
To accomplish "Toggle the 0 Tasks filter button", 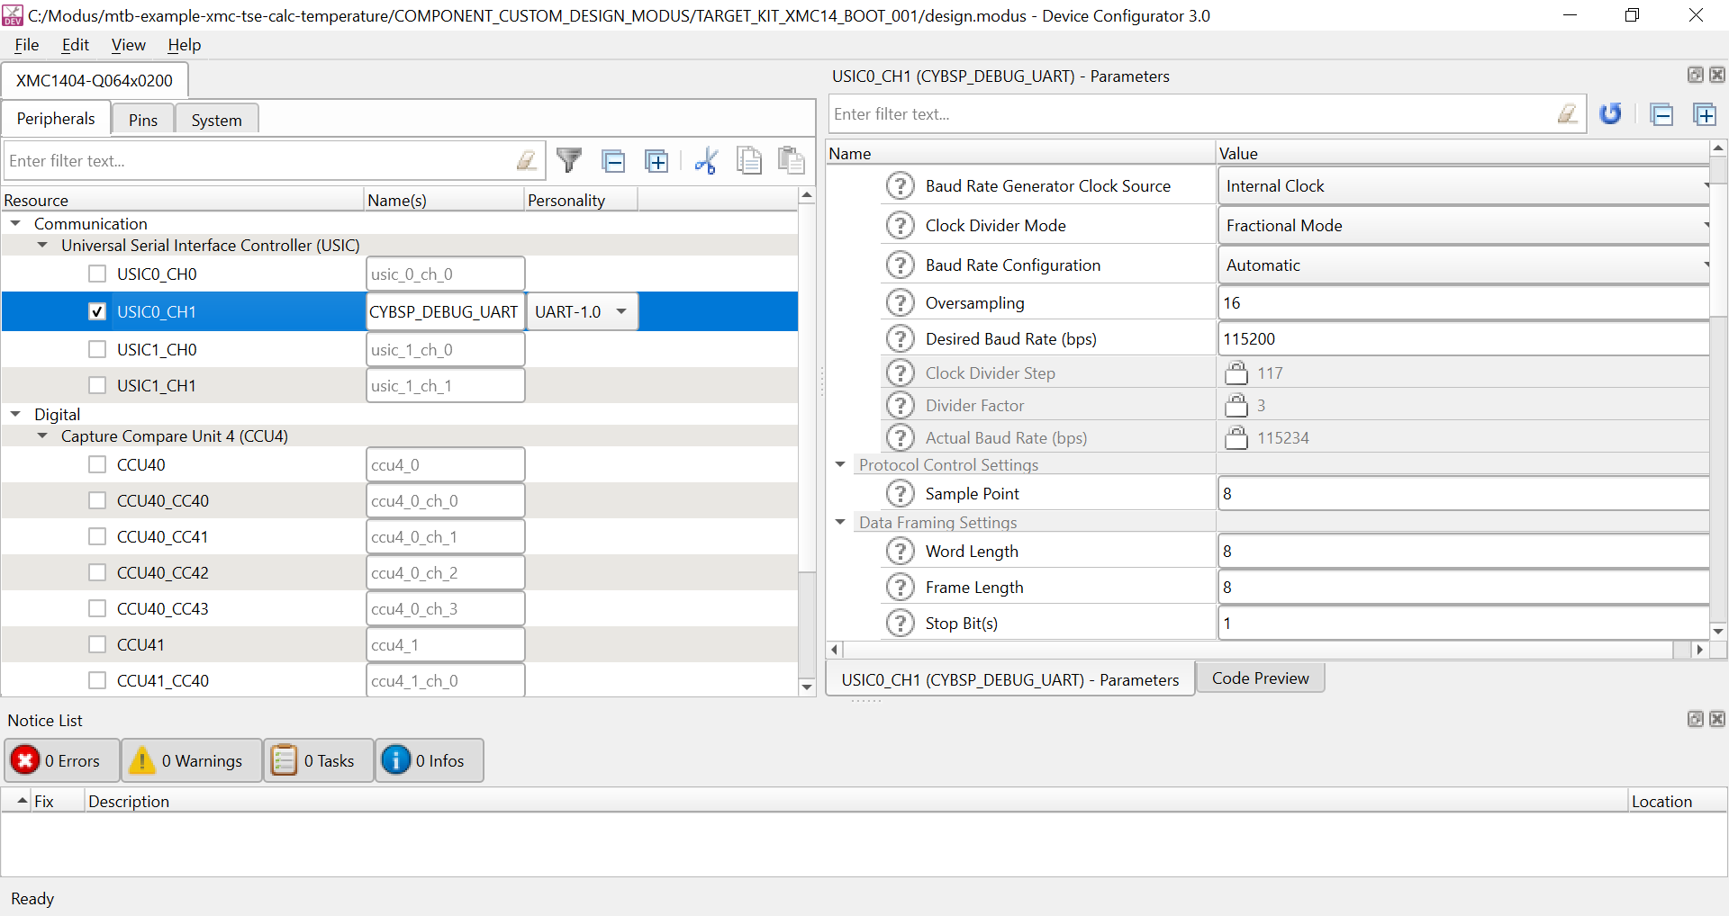I will click(x=319, y=760).
